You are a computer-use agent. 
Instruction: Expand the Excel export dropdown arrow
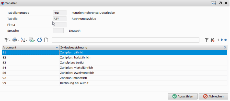35,40
